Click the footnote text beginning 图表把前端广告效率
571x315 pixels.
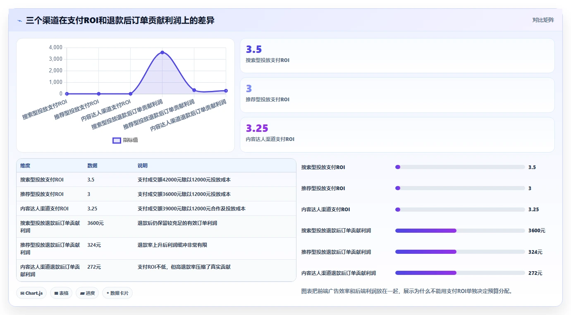tap(407, 291)
